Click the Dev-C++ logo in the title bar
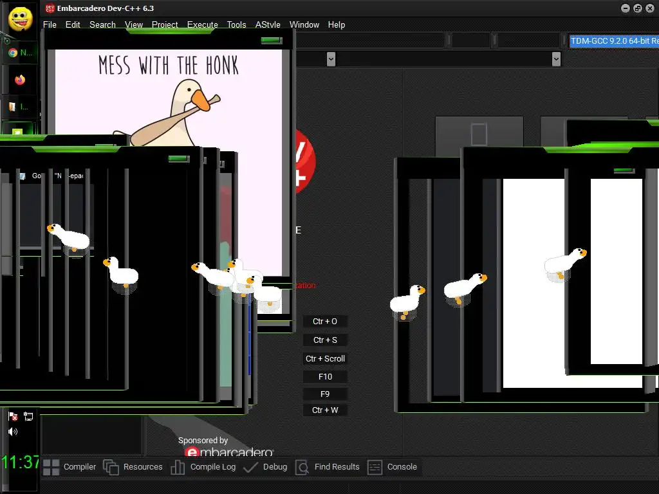The height and width of the screenshot is (494, 659). tap(50, 8)
